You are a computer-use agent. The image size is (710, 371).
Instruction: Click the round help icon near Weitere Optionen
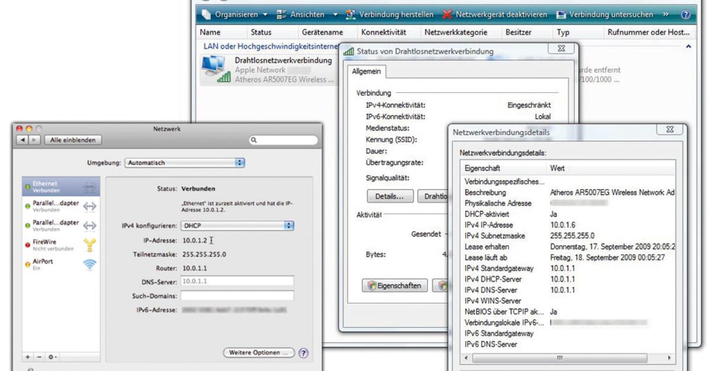click(x=304, y=352)
